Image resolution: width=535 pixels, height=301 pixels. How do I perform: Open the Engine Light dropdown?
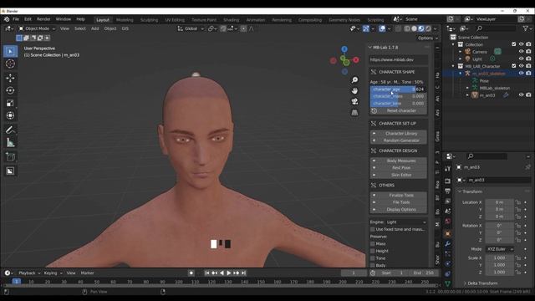coord(405,222)
